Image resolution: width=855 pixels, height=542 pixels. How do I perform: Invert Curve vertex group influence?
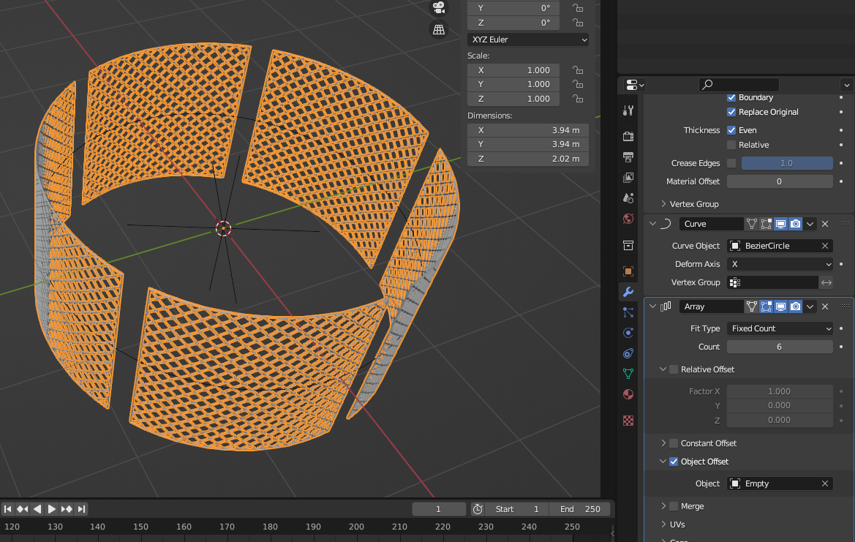click(x=826, y=282)
